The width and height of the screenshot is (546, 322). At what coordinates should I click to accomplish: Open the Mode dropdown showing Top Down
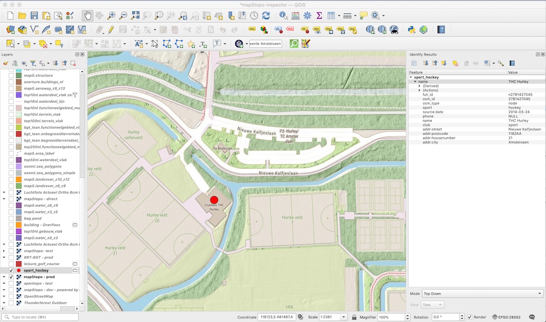(481, 293)
